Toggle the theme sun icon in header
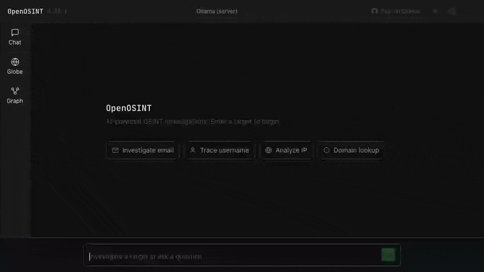Screen dimensions: 484x272 tap(435, 11)
